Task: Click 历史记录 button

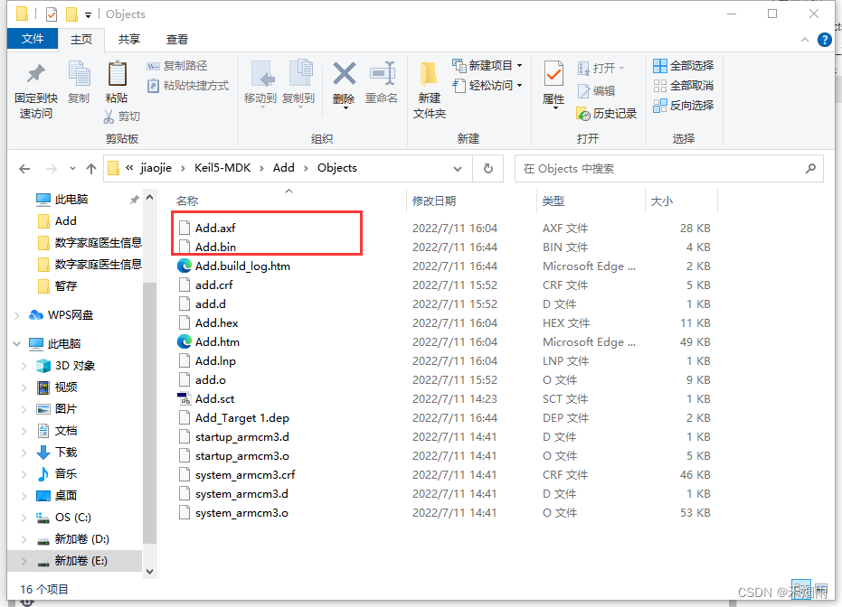Action: click(x=606, y=114)
